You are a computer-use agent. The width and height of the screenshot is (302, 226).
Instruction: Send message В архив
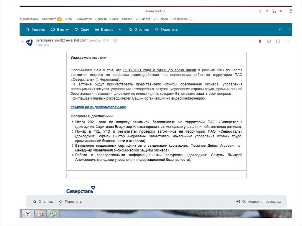click(104, 29)
